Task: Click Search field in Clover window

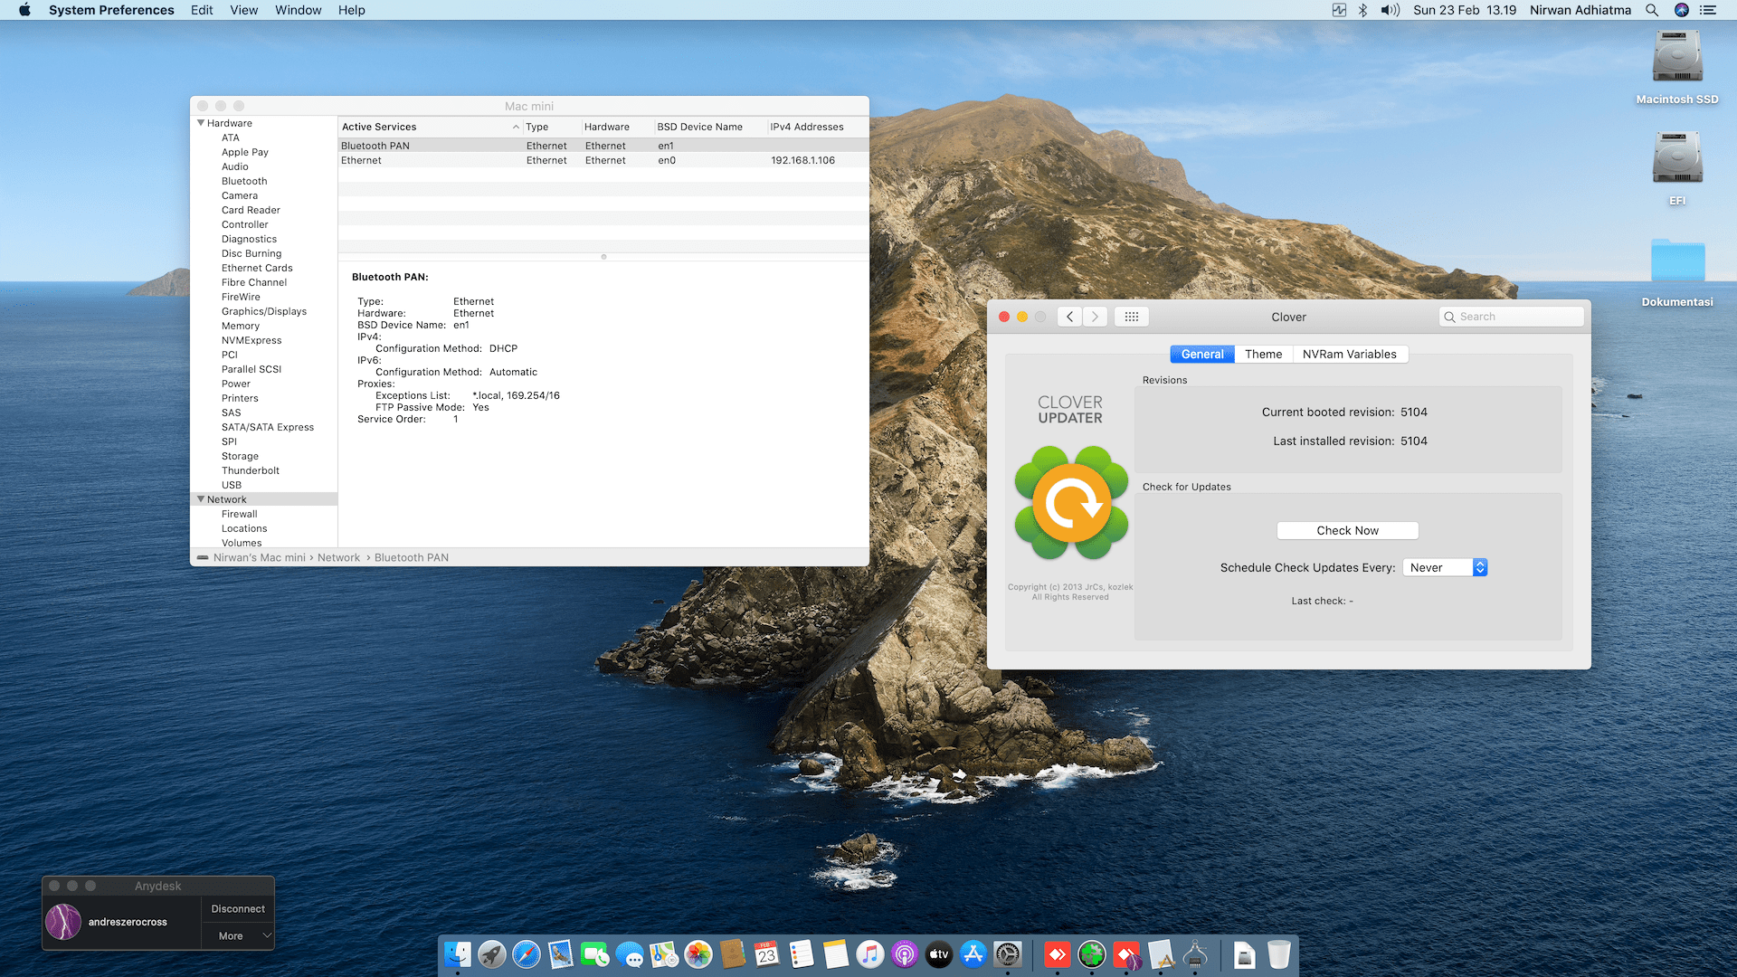Action: pyautogui.click(x=1511, y=317)
